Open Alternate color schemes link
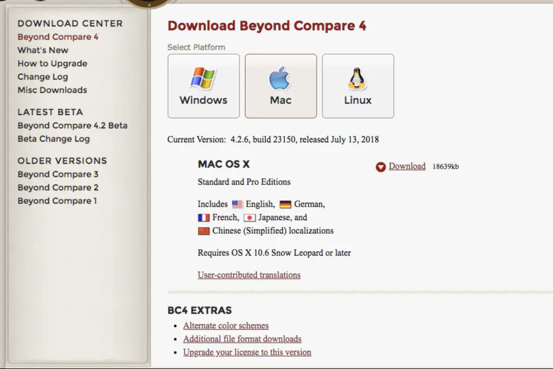Image resolution: width=553 pixels, height=369 pixels. [x=226, y=325]
